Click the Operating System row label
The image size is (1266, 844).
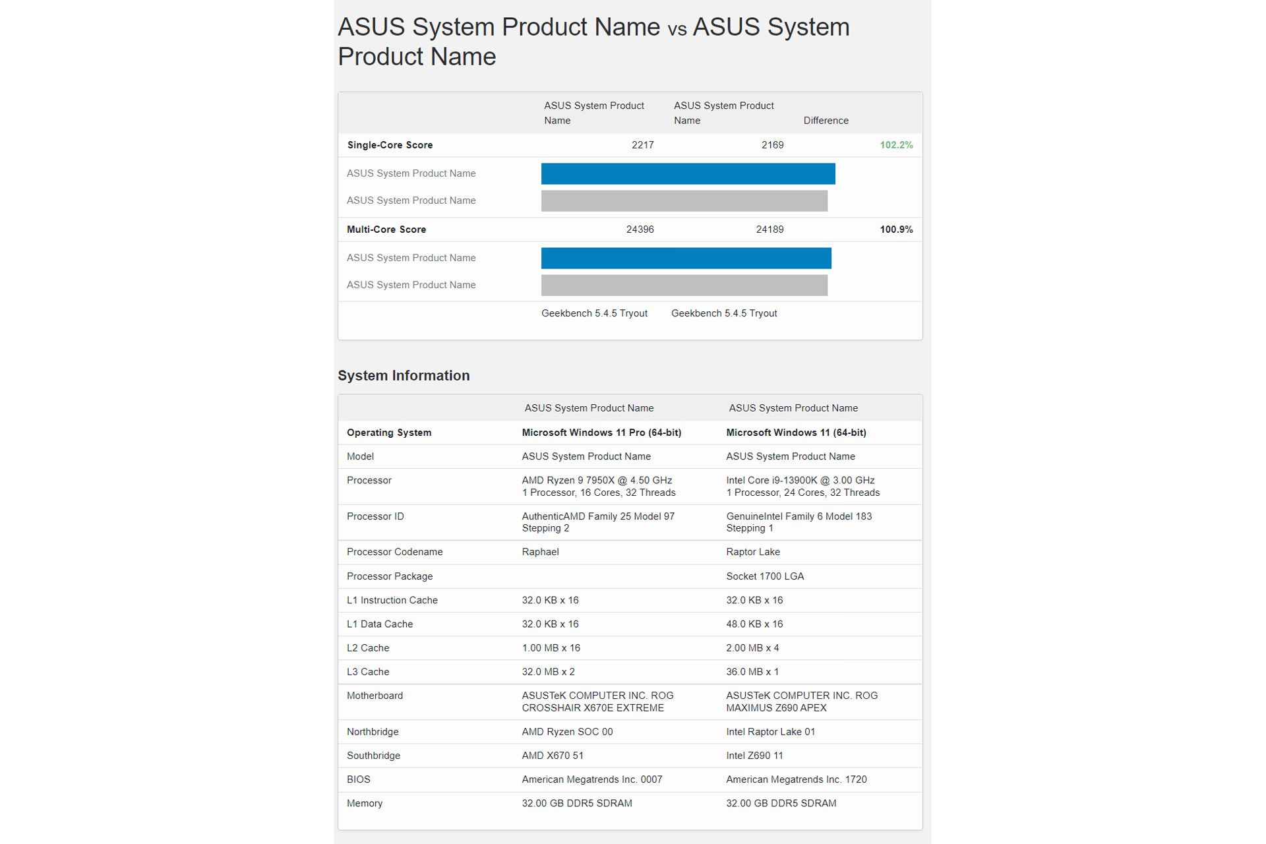(389, 433)
